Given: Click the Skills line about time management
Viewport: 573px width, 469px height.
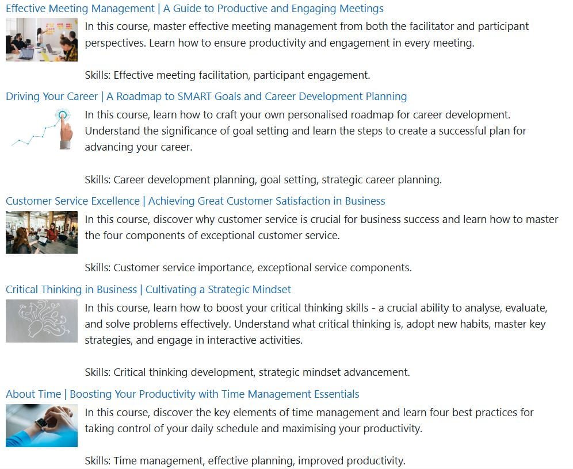Looking at the screenshot, I should pos(245,461).
